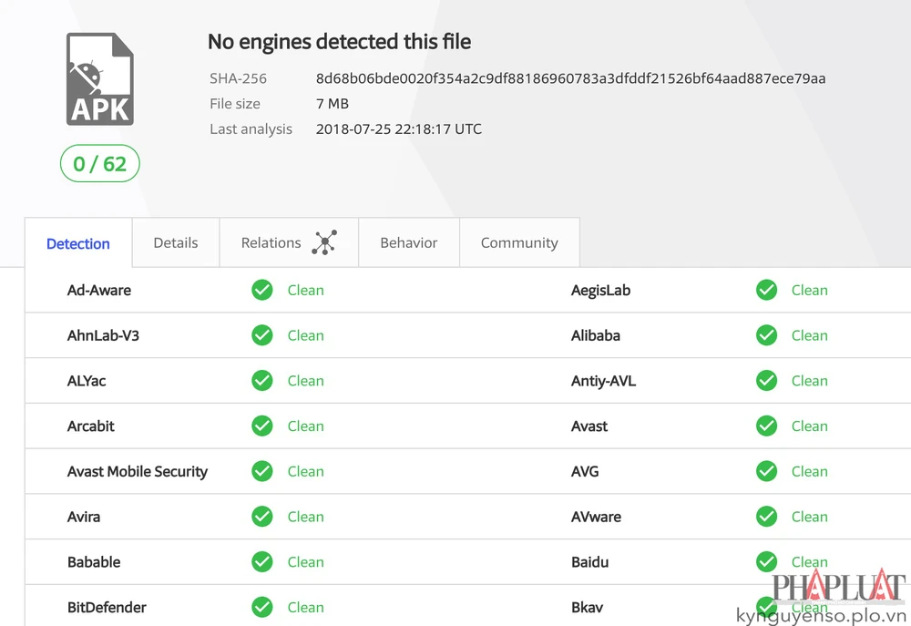
Task: Click the Clean result for Antiy-AVL
Action: [x=809, y=381]
